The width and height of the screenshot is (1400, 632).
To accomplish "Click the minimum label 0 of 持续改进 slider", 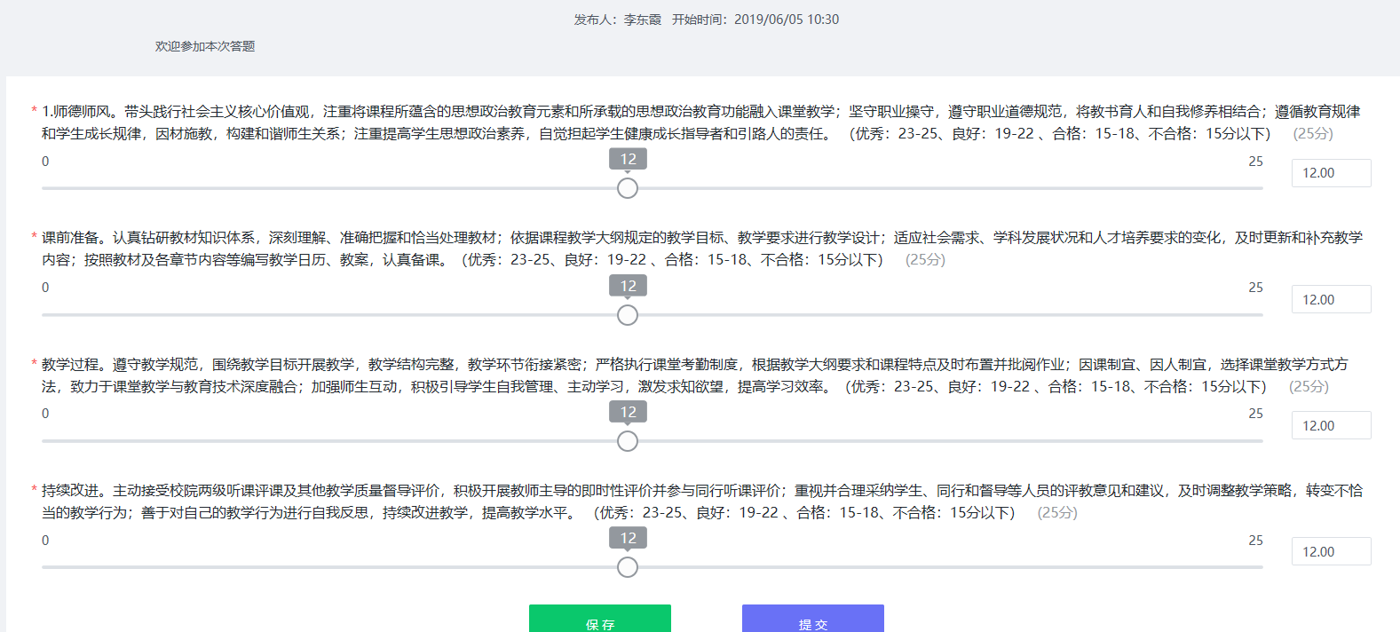I will (45, 541).
